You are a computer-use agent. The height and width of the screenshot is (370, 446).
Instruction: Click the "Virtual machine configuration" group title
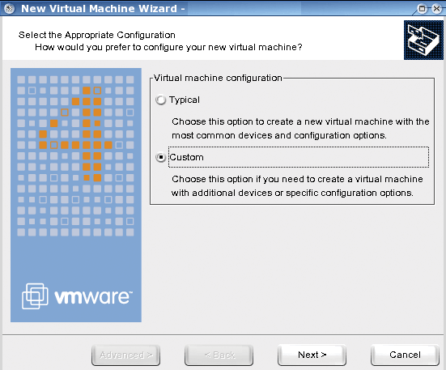(x=218, y=78)
